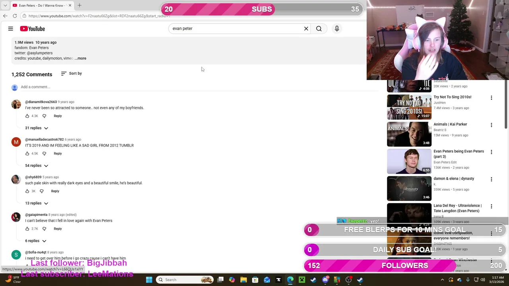Open options for Lana Del Rey Ultraviolence video
The height and width of the screenshot is (286, 509).
click(491, 207)
